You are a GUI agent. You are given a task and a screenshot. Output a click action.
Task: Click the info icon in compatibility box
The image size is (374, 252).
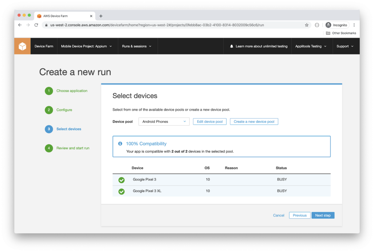pyautogui.click(x=121, y=144)
